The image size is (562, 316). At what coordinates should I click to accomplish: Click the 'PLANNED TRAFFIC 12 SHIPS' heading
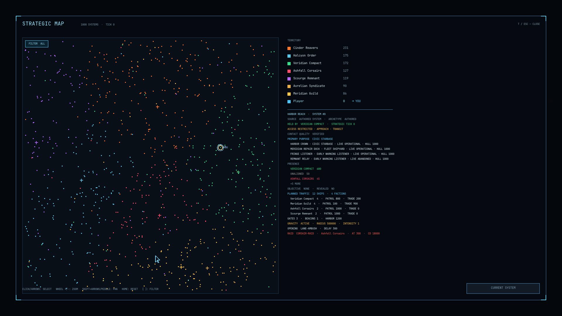click(x=316, y=194)
